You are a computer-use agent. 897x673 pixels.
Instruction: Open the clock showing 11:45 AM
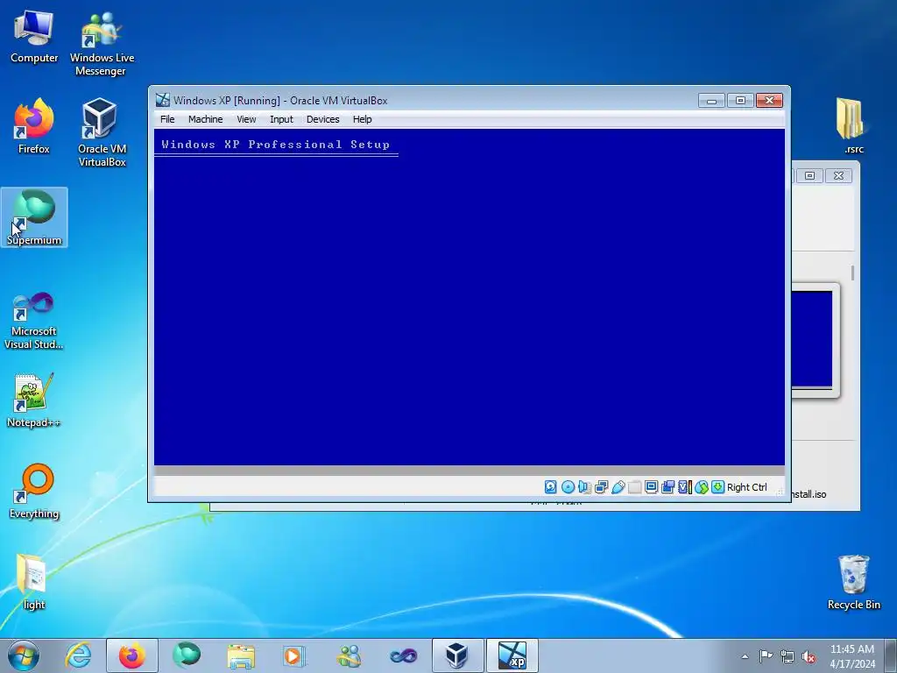pos(852,656)
